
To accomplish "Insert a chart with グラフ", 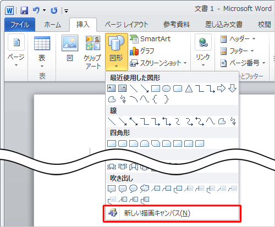I will tap(142, 51).
